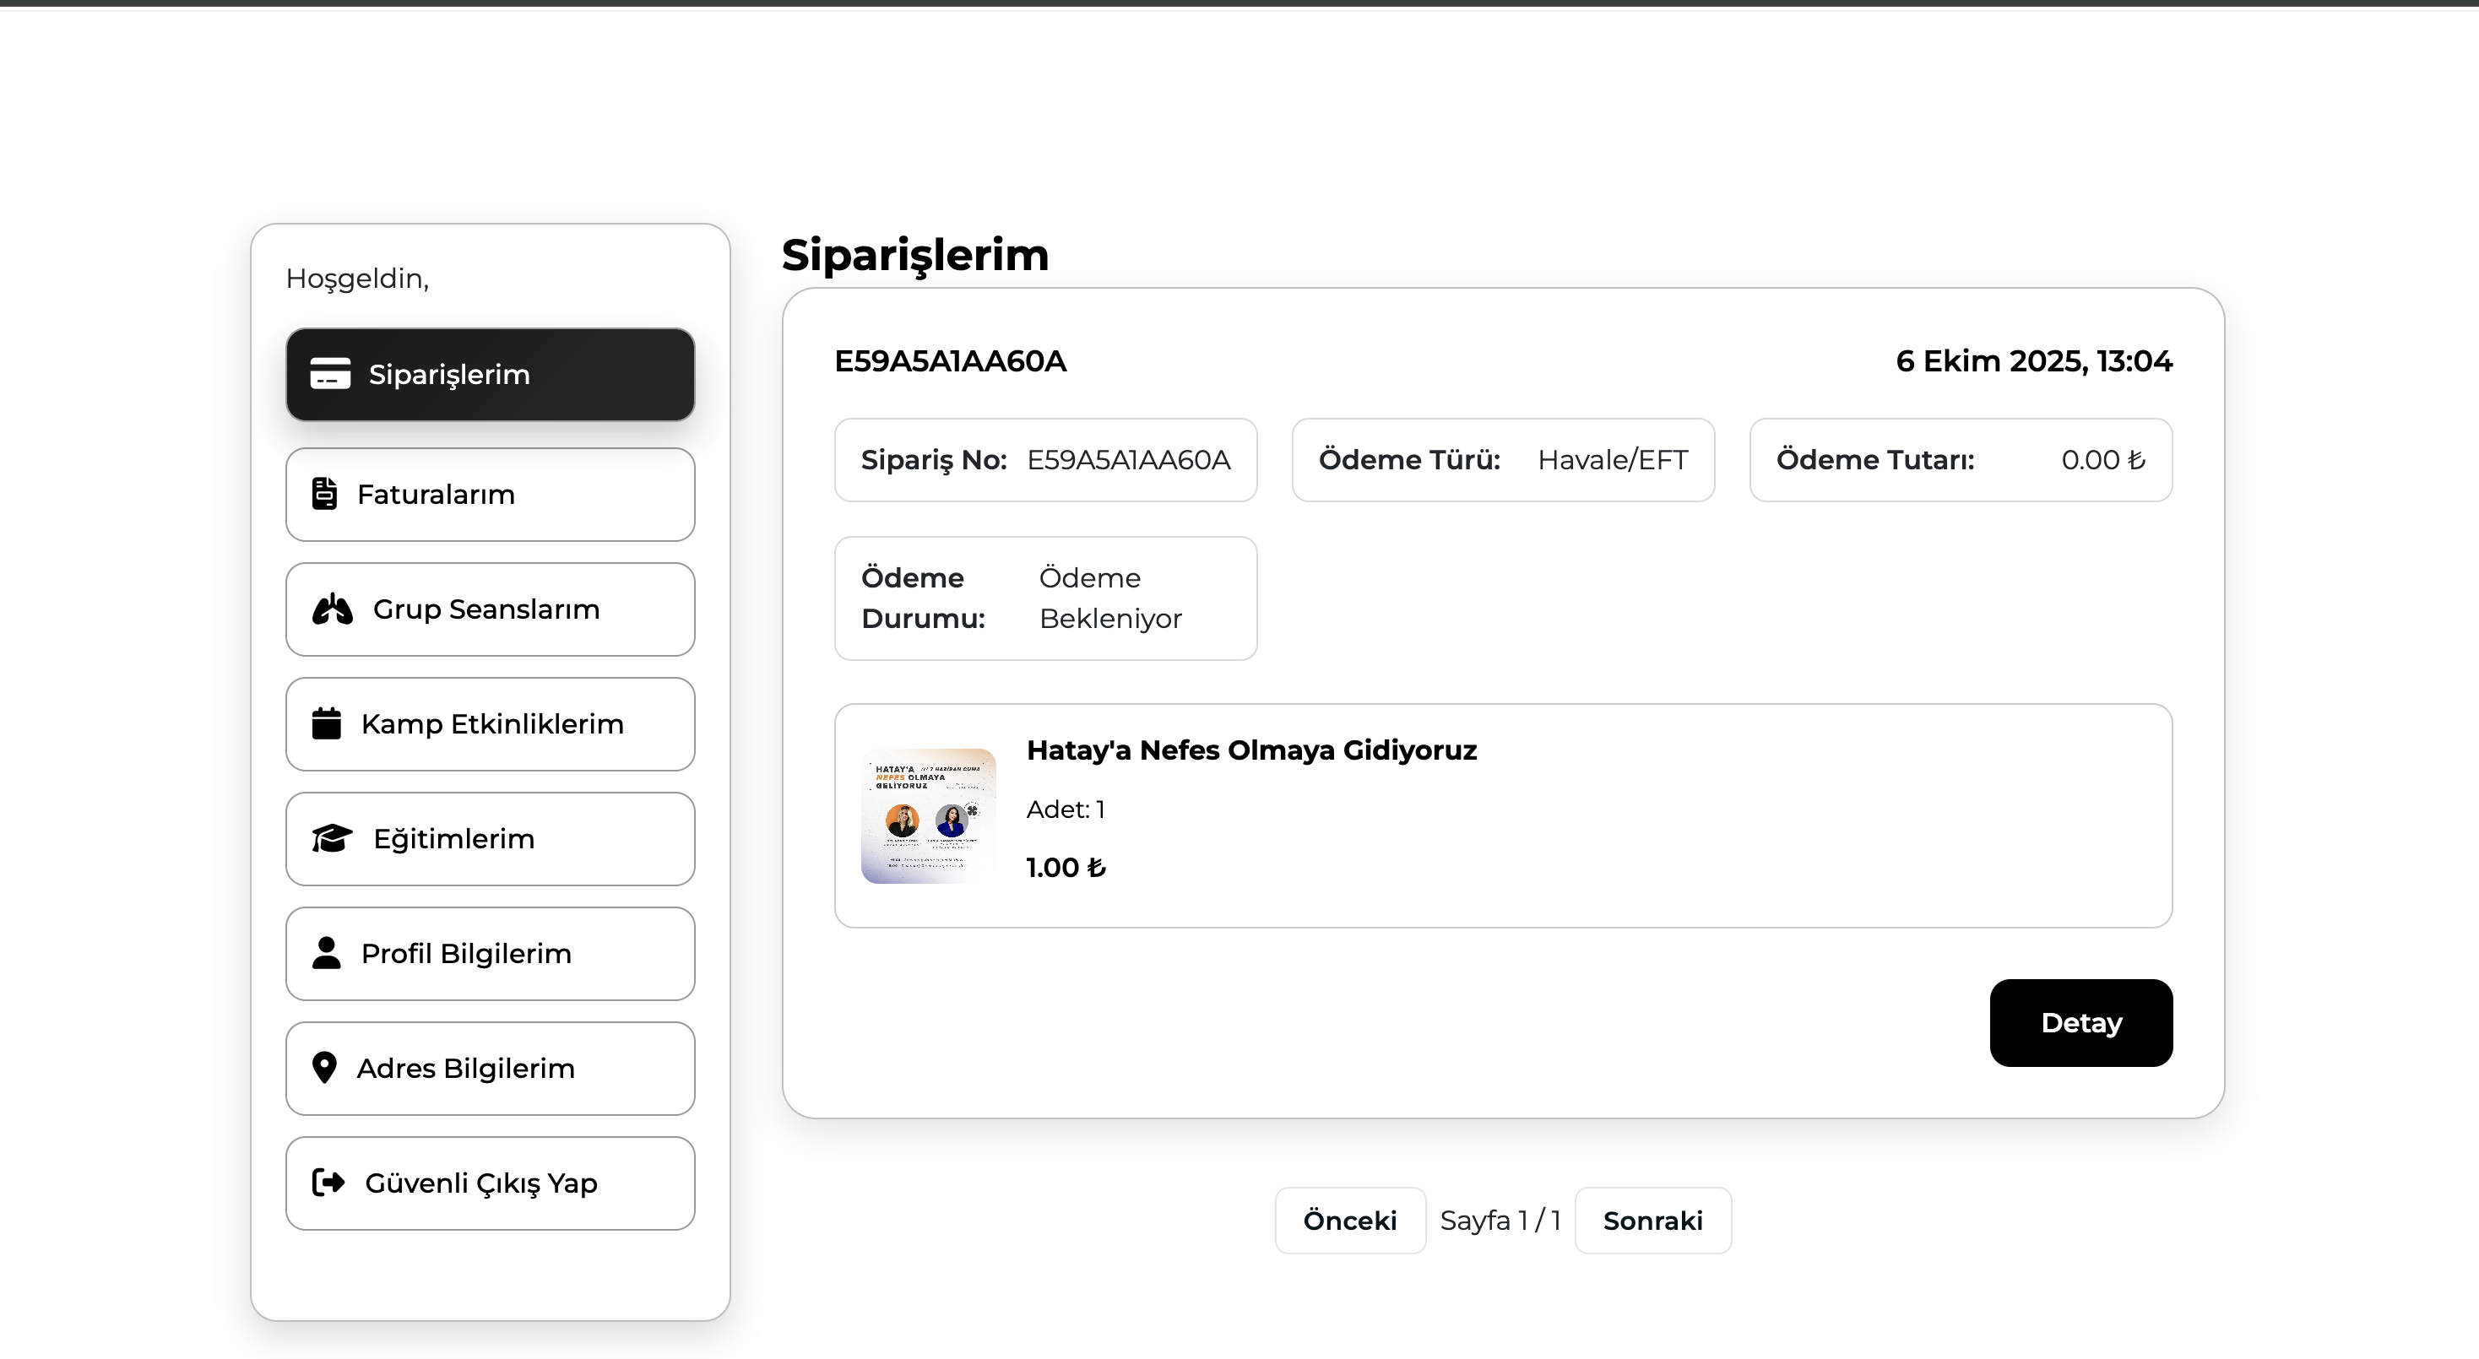Go to the Grup Seanslarım section
The width and height of the screenshot is (2479, 1359).
[x=490, y=609]
